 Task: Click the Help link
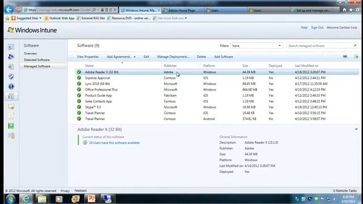(304, 28)
